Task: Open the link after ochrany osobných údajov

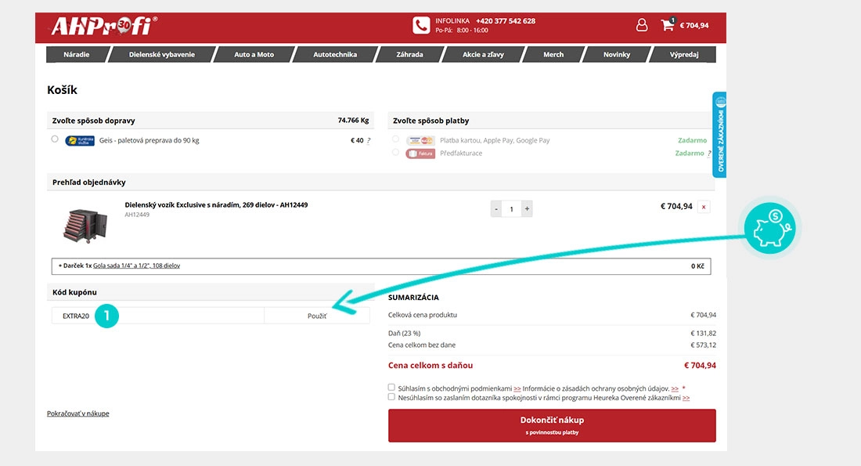Action: pos(675,388)
